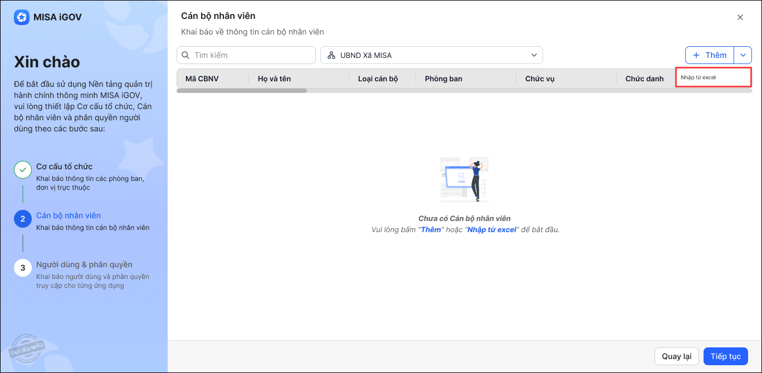Click the Quay lại button
Screen dimensions: 762x373
pos(677,356)
